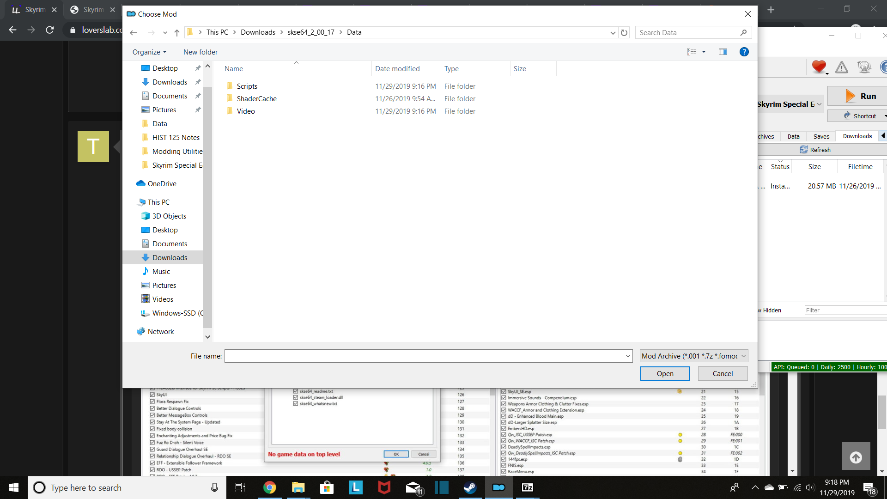Image resolution: width=887 pixels, height=499 pixels.
Task: Click the red heart endorse icon
Action: coord(819,67)
